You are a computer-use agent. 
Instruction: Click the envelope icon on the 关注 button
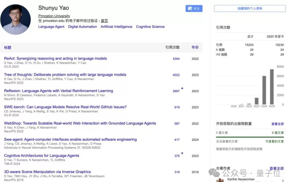pyautogui.click(x=190, y=9)
